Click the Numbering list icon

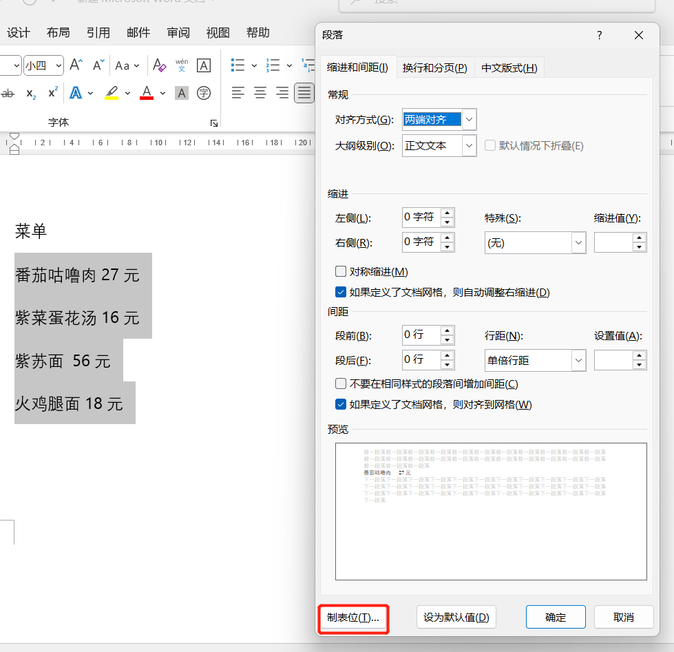point(273,65)
